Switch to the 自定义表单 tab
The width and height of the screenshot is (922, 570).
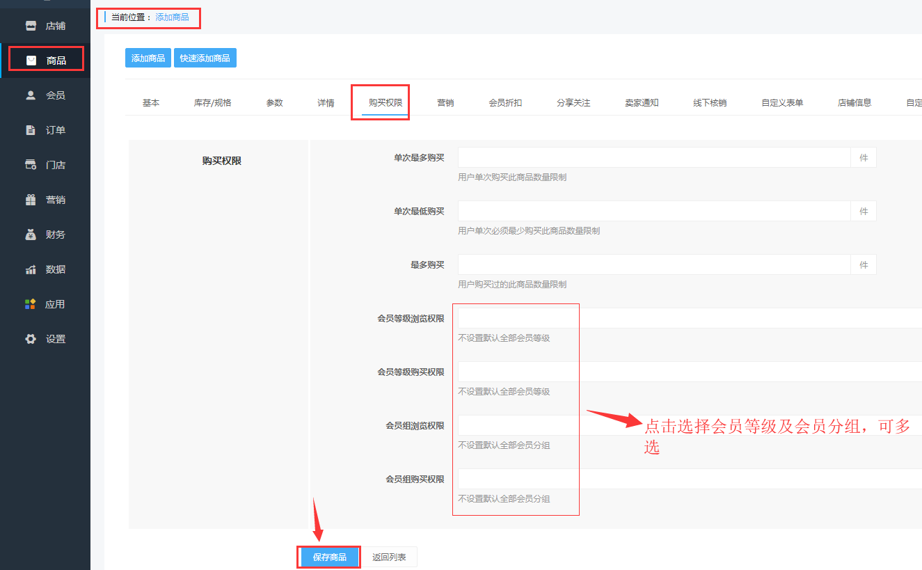pyautogui.click(x=782, y=102)
